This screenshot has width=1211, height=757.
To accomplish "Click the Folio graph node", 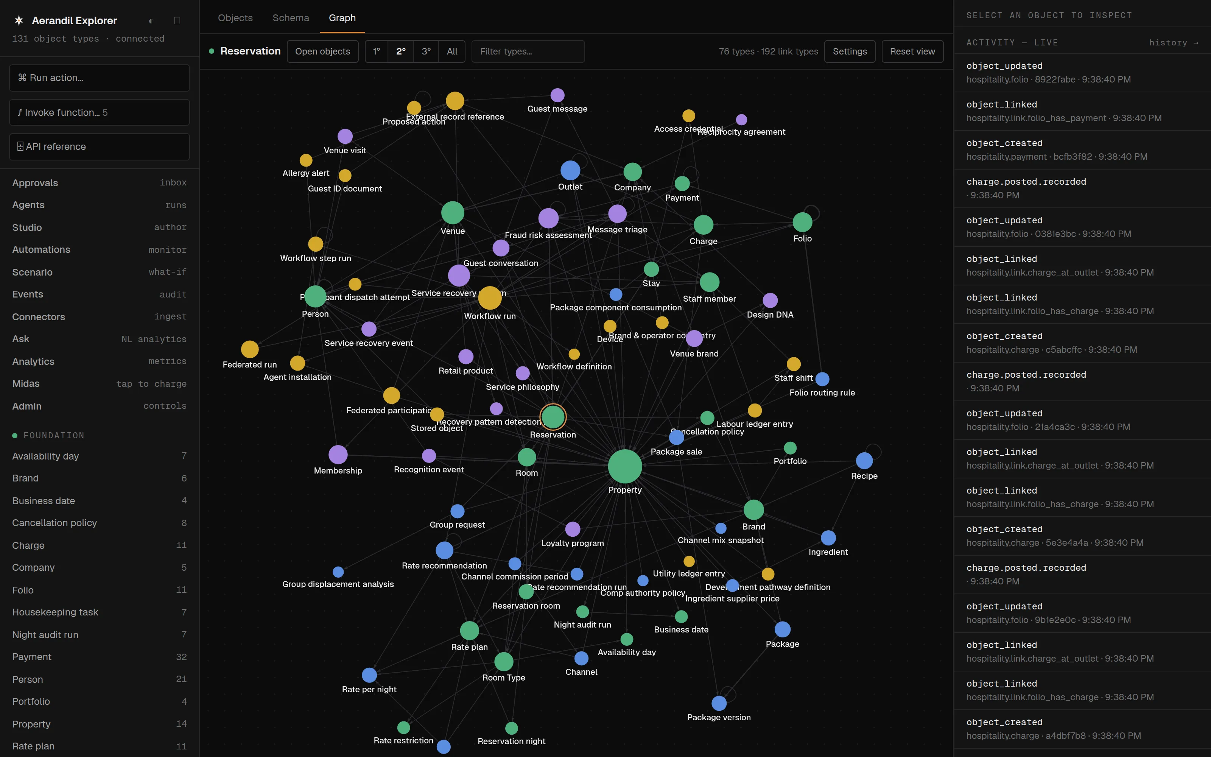I will (x=802, y=222).
